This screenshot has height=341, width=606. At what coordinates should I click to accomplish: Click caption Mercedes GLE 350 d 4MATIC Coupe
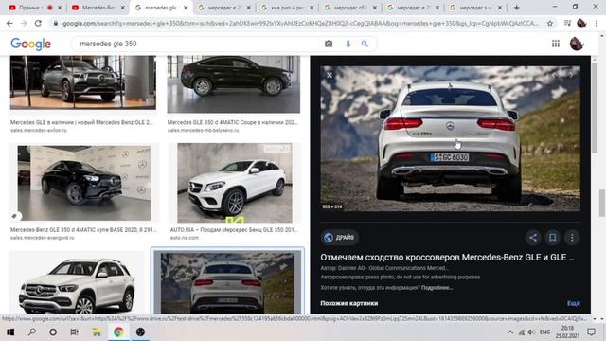coord(232,122)
